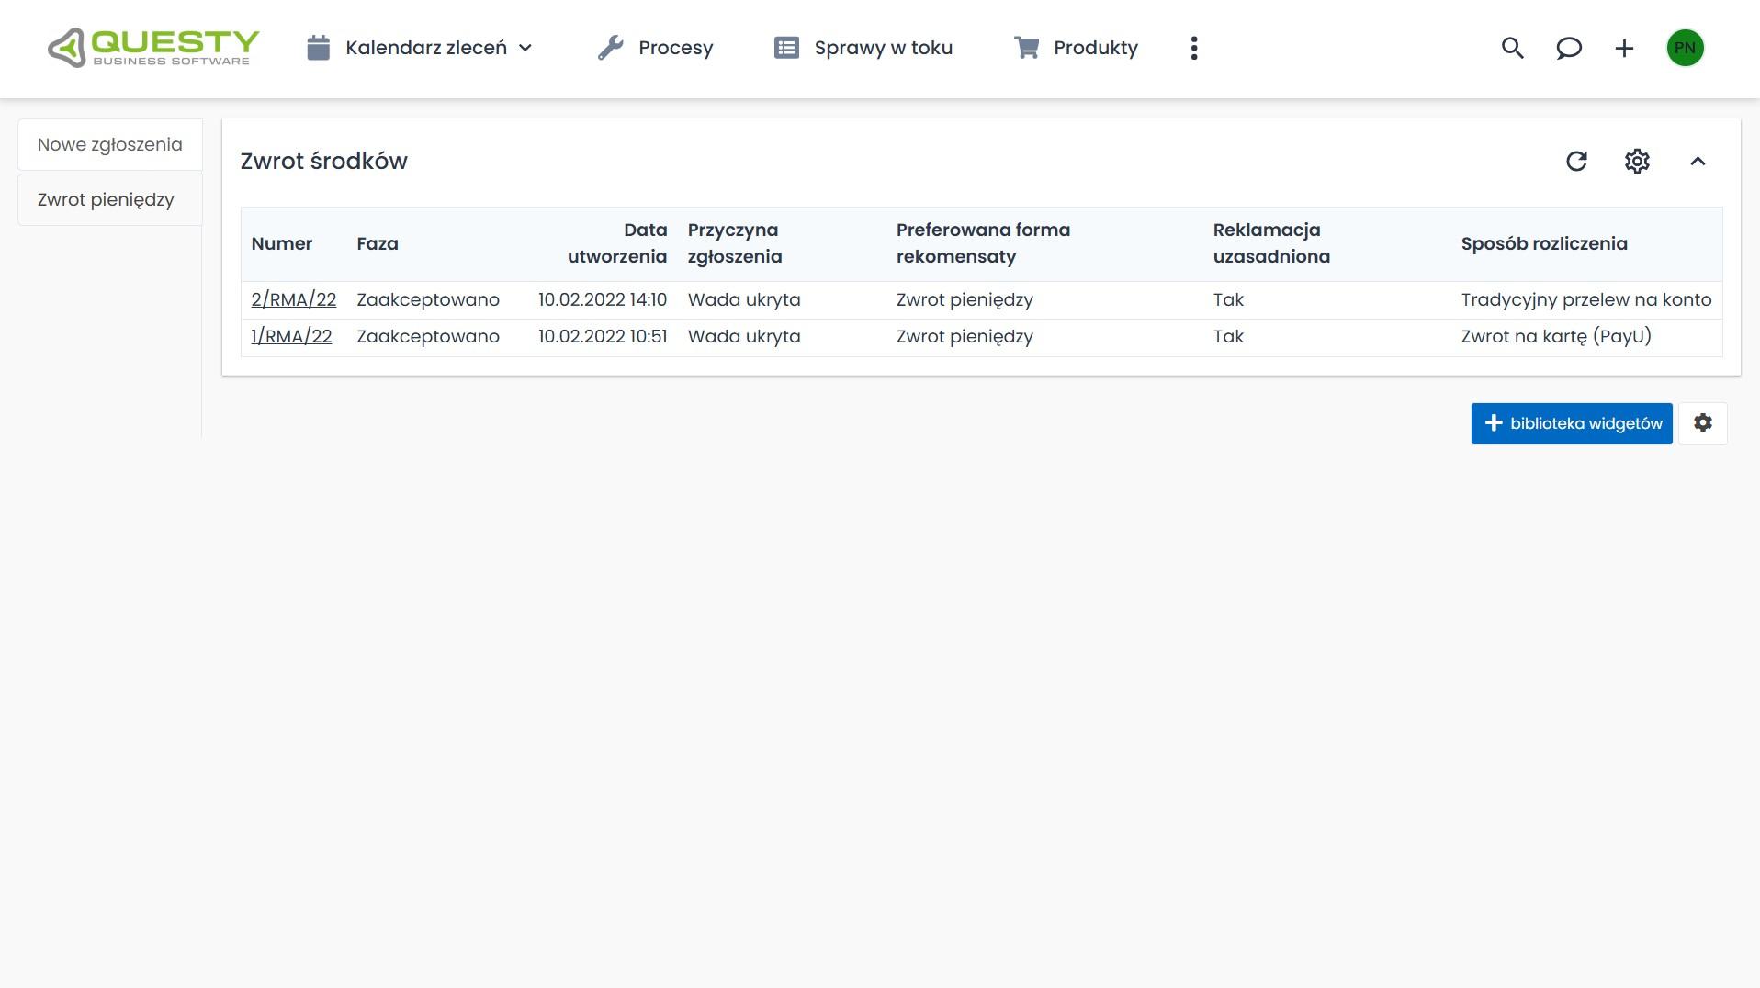Expand the Kalendarz zleceń dropdown chevron
This screenshot has width=1760, height=988.
[525, 48]
